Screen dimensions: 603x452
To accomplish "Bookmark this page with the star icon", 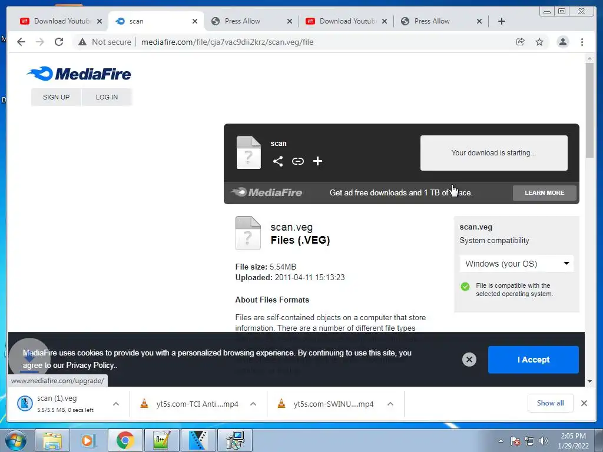I will tap(539, 42).
